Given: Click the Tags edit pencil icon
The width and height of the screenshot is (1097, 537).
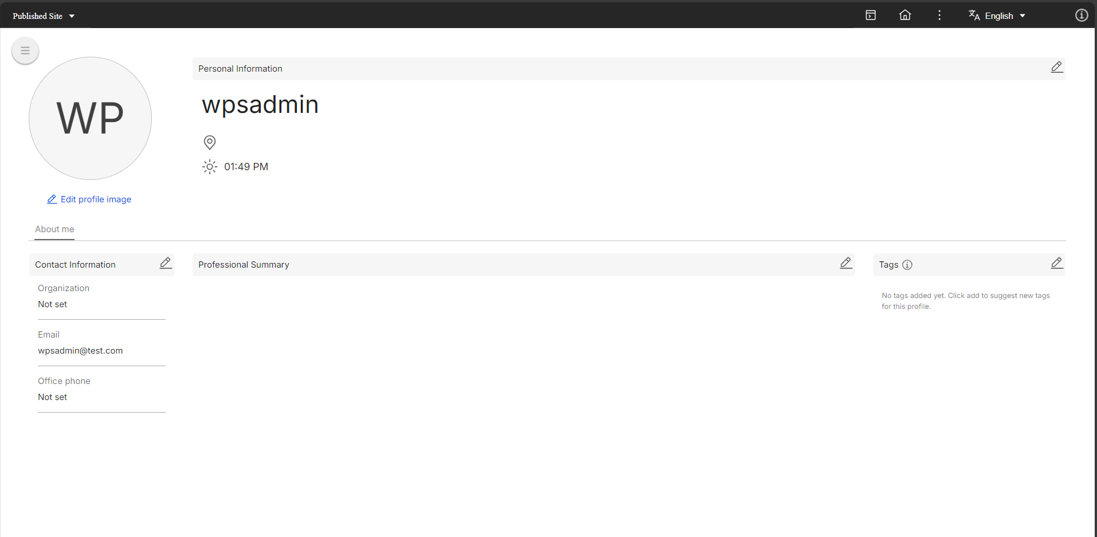Looking at the screenshot, I should [1056, 263].
